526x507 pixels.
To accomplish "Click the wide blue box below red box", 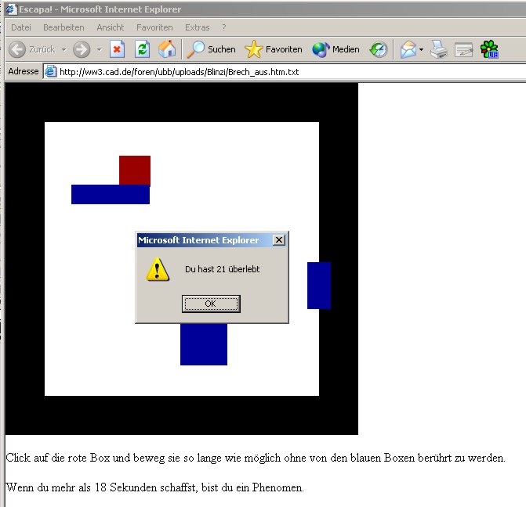I will (x=111, y=194).
